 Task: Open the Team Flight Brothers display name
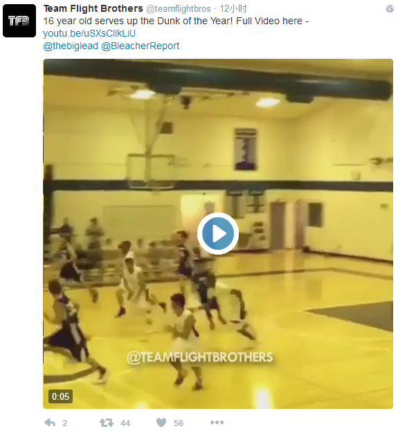pyautogui.click(x=93, y=8)
